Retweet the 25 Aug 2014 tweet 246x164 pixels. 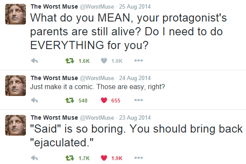(69, 61)
